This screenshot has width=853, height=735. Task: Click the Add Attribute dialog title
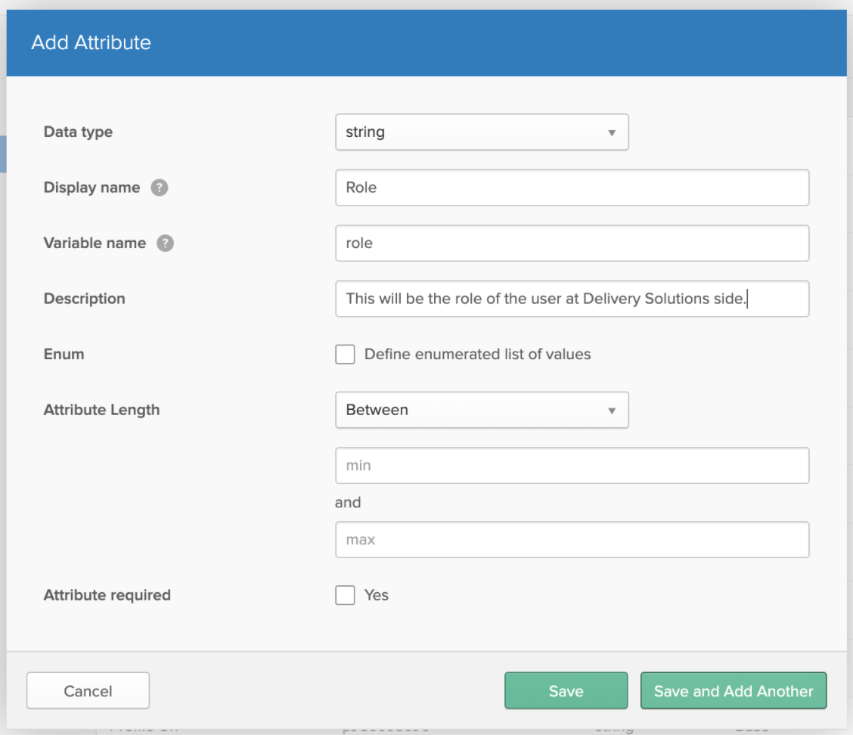coord(91,42)
